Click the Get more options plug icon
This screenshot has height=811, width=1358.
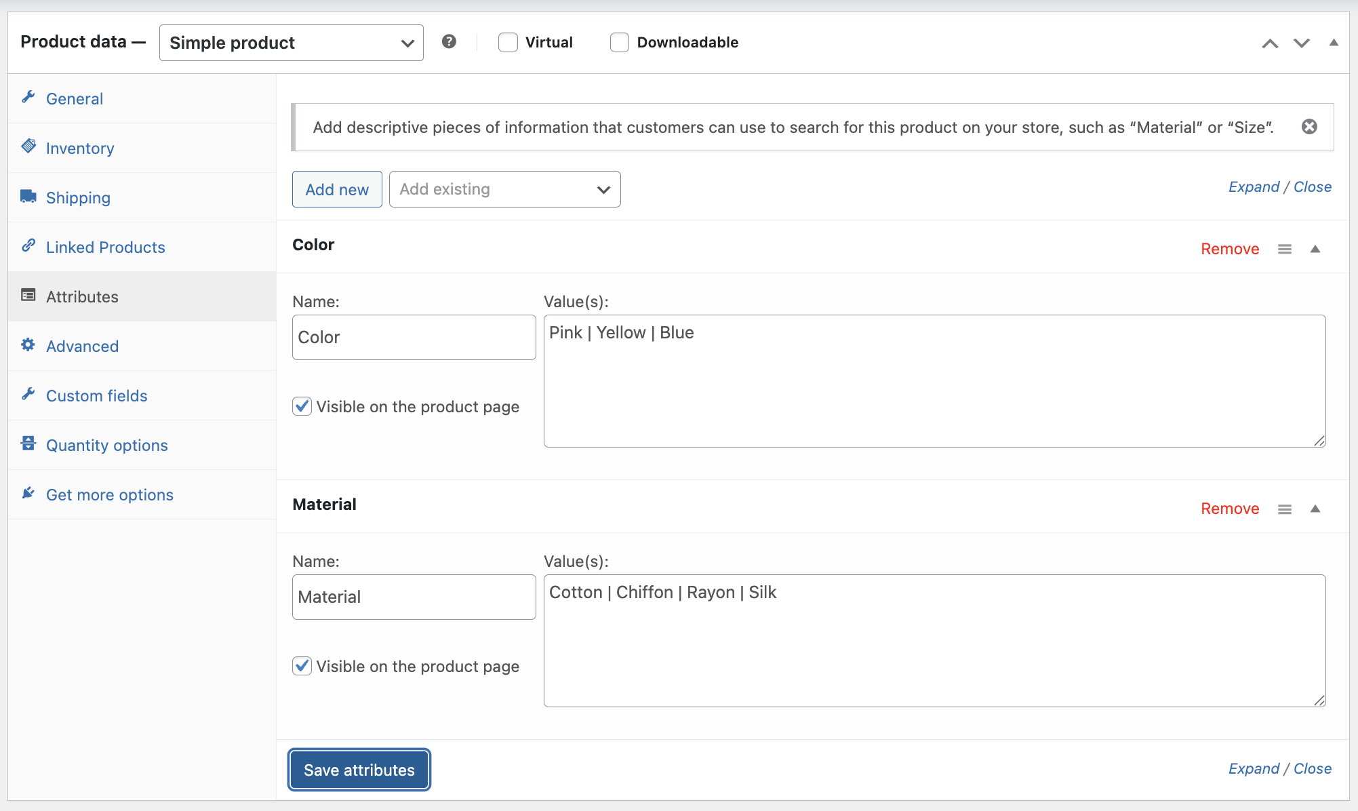(28, 493)
